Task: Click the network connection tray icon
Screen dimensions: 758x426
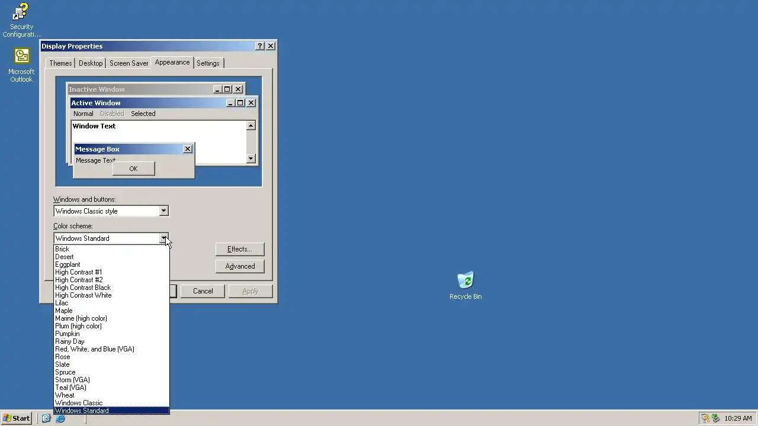Action: 715,418
